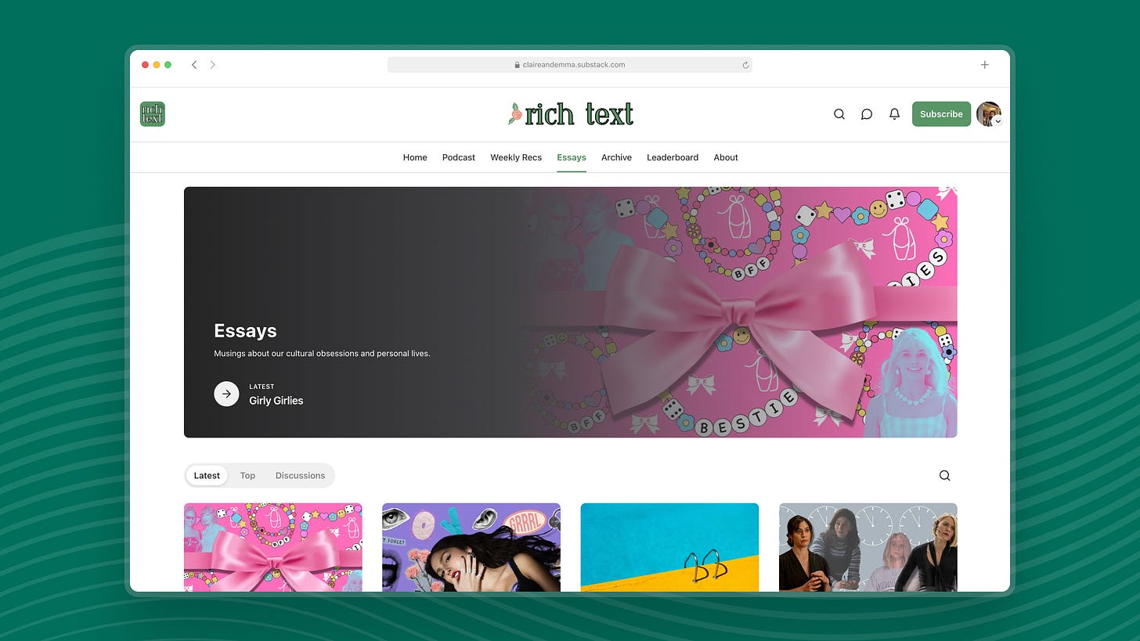Open the Archive tab
The width and height of the screenshot is (1140, 641).
[x=616, y=157]
